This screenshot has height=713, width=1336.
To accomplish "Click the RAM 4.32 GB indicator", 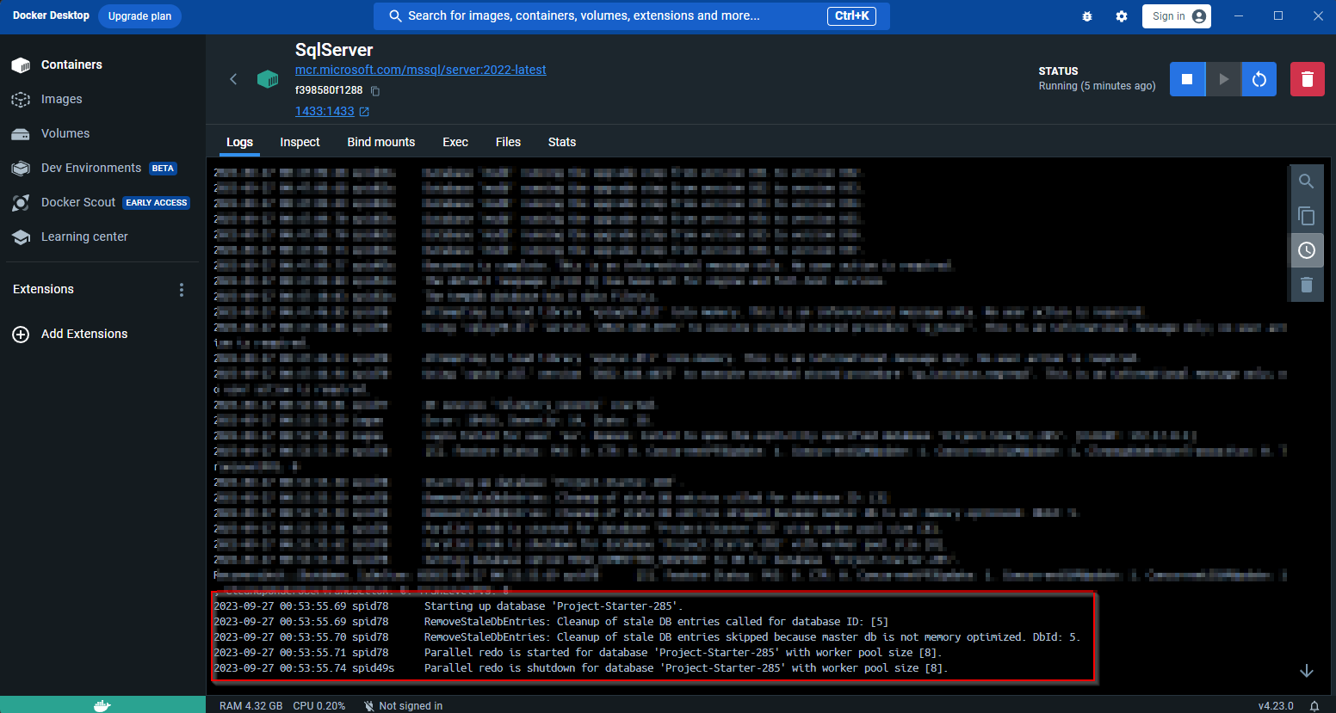I will [251, 706].
